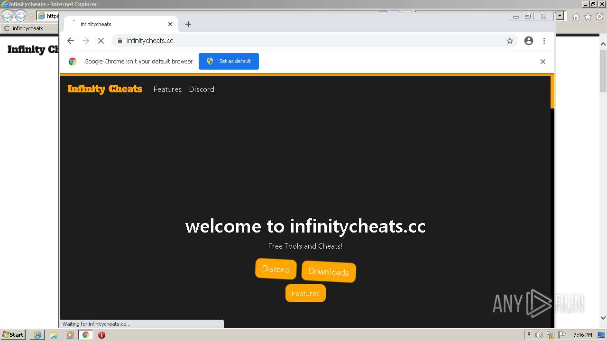Click the Internet Explorer scrollbar up arrow

(x=603, y=45)
